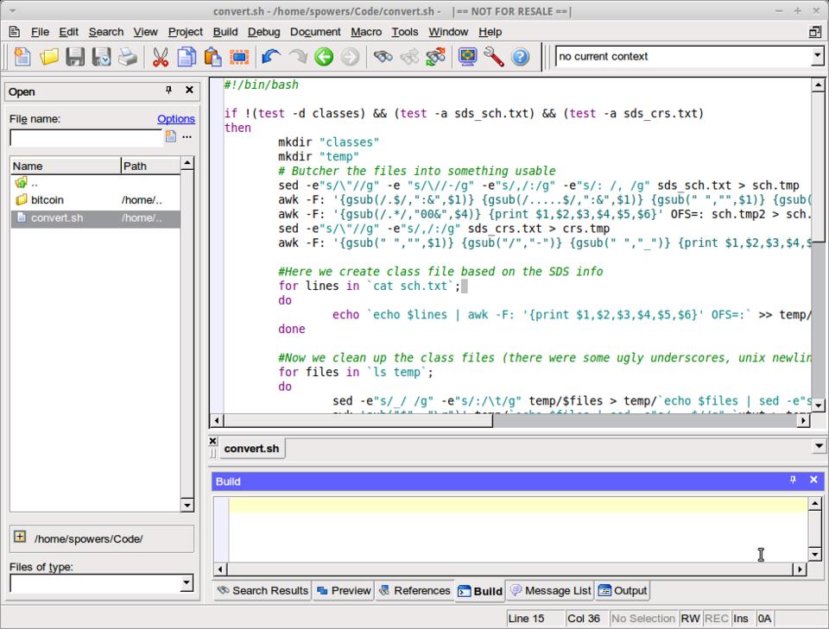829x629 pixels.
Task: Expand the /home/spowers/Code/ directory tree
Action: (x=20, y=537)
